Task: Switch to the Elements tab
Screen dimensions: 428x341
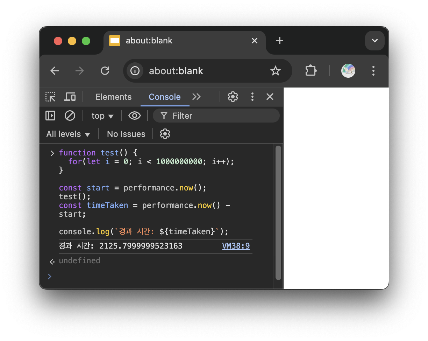Action: pos(114,97)
